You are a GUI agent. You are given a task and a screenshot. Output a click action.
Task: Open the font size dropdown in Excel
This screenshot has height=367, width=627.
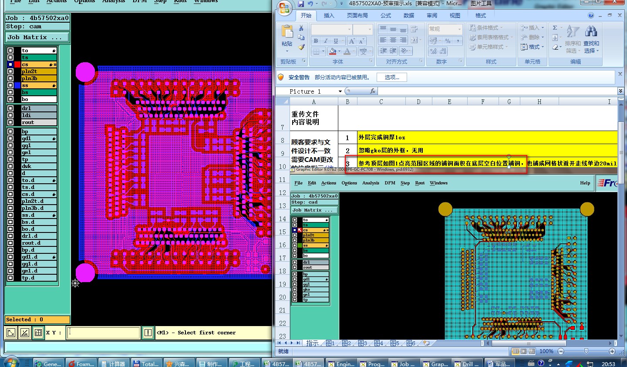coord(370,29)
